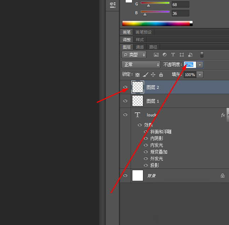Click the 渐变叠加 effect label
The image size is (229, 225).
click(159, 152)
